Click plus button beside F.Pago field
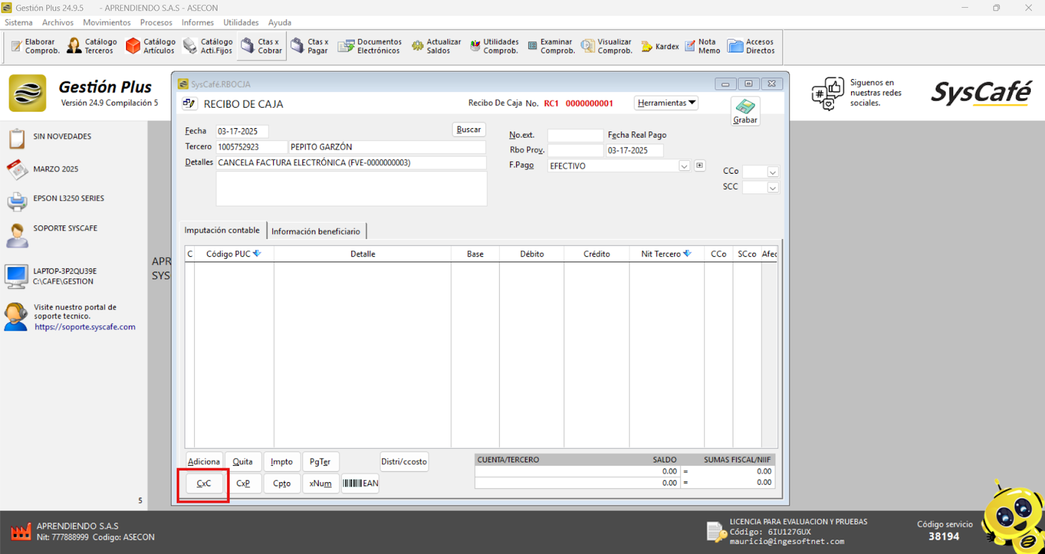This screenshot has width=1045, height=554. (x=699, y=166)
